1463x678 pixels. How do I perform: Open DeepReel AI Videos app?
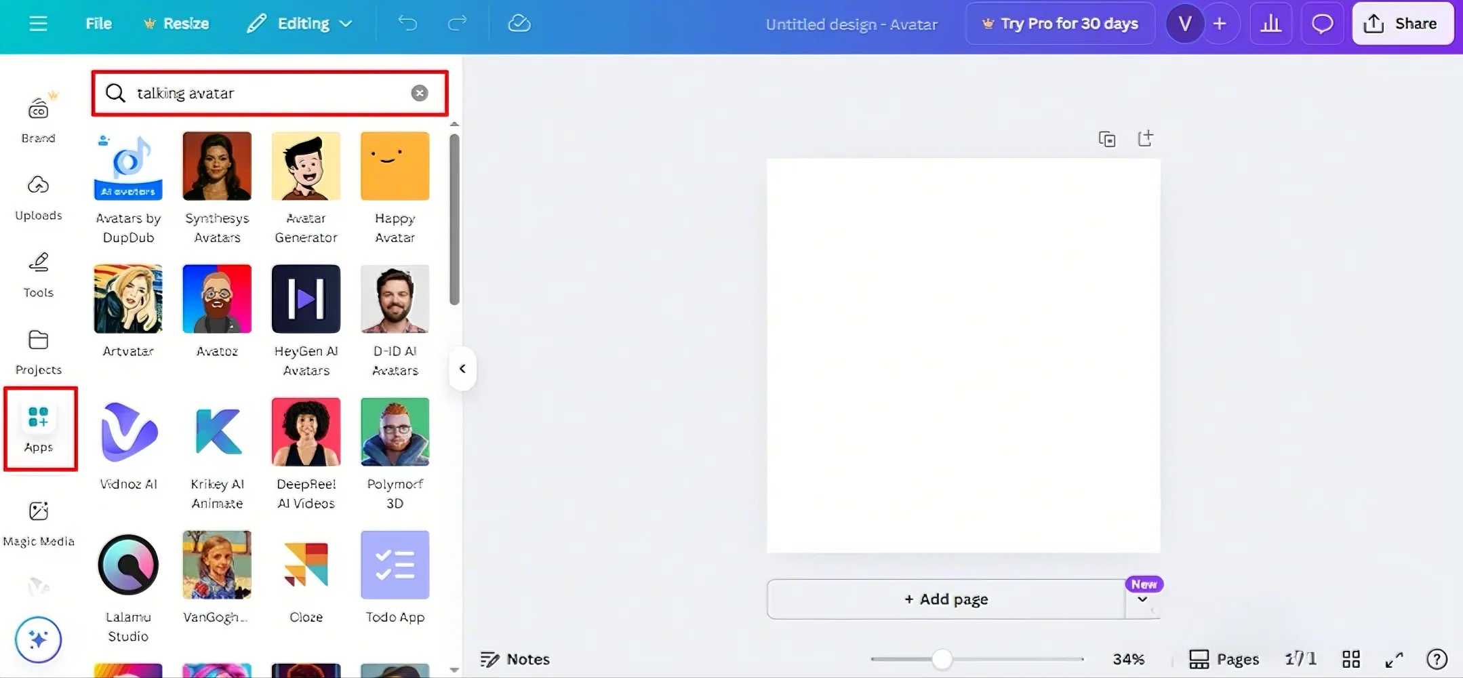point(306,454)
